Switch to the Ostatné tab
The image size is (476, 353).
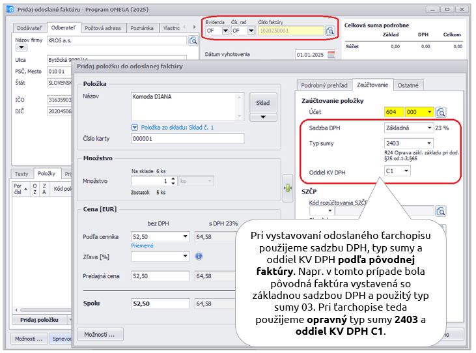pos(409,85)
